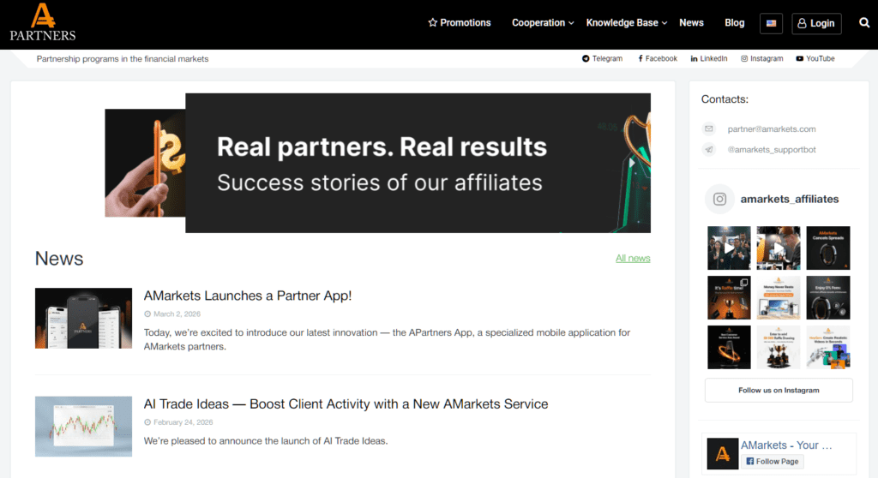Click the AMarkets Facebook page logo

coord(722,453)
